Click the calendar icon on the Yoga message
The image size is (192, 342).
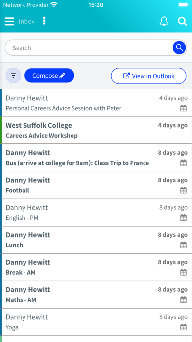click(x=183, y=327)
